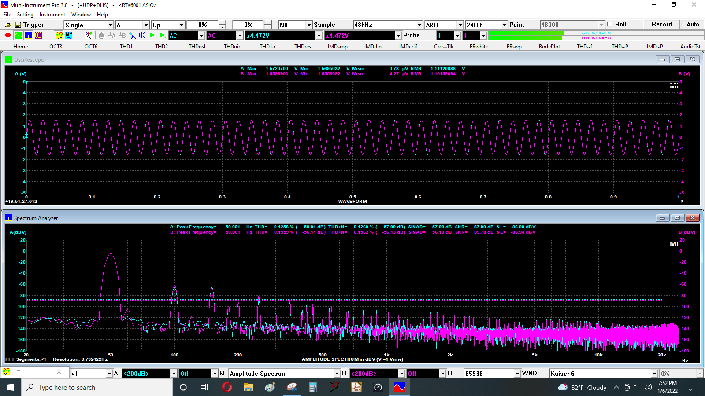Click the first 0% trigger level field
705x396 pixels.
tap(203, 25)
